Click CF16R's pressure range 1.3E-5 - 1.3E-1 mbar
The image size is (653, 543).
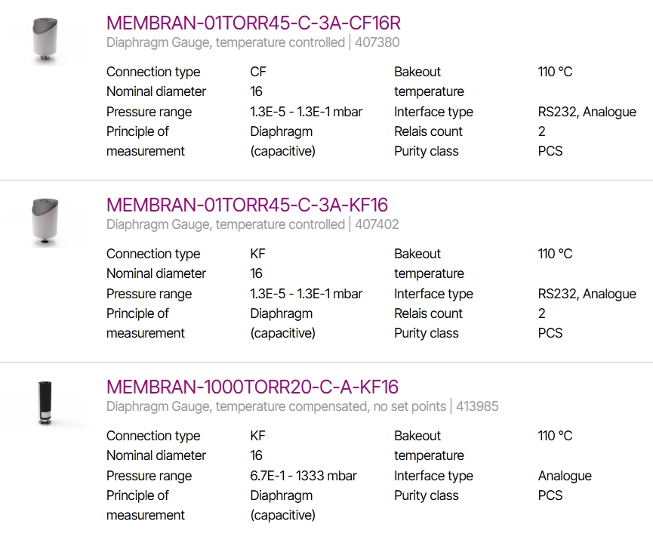[306, 112]
